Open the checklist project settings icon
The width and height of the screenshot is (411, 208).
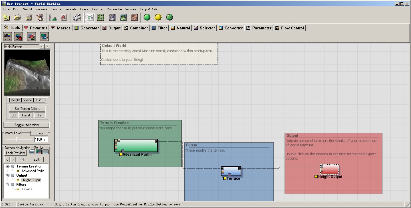click(64, 17)
